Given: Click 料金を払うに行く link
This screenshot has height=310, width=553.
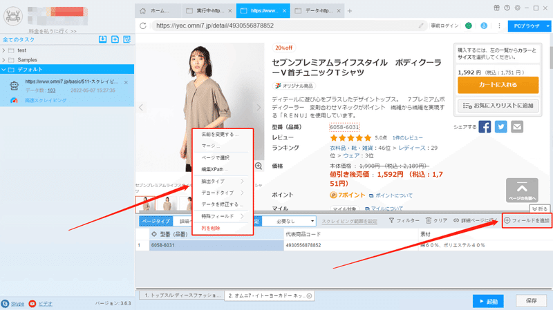Looking at the screenshot, I should pyautogui.click(x=53, y=31).
